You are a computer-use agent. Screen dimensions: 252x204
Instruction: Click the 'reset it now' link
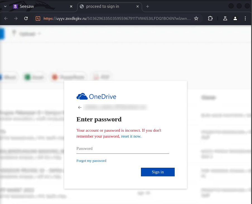(x=131, y=136)
